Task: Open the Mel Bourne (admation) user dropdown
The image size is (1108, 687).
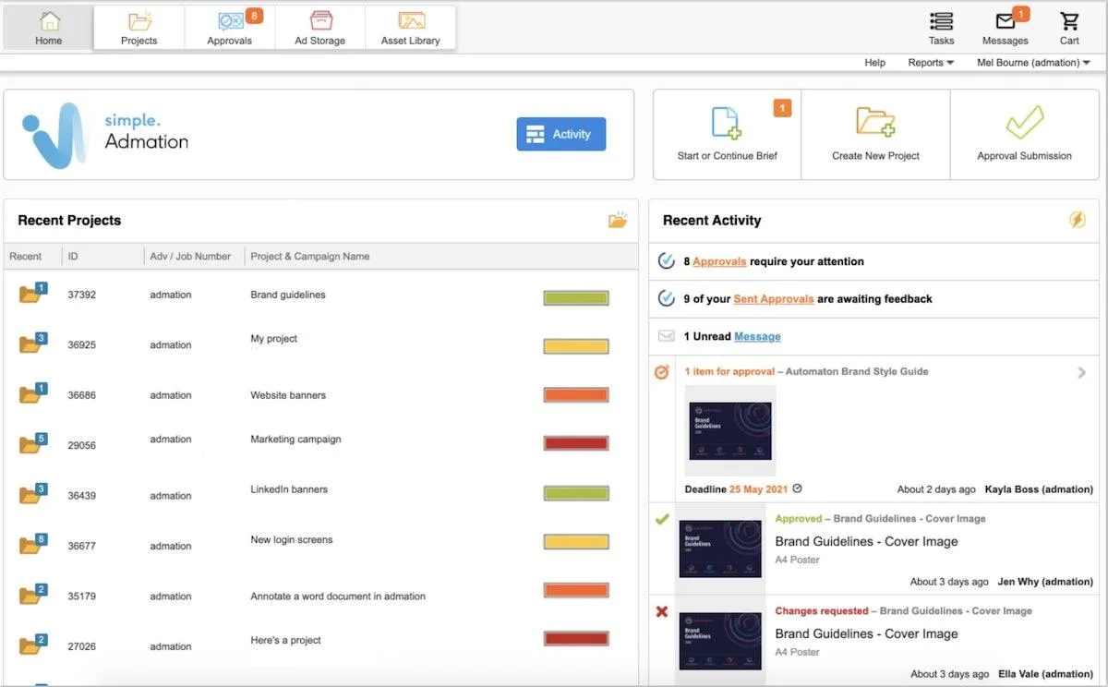Action: (x=1033, y=63)
